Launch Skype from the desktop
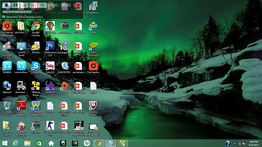 coord(36,67)
